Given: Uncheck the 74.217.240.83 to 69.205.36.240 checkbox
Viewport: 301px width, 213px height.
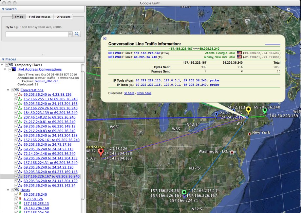Looking at the screenshot, I should click(16, 131).
